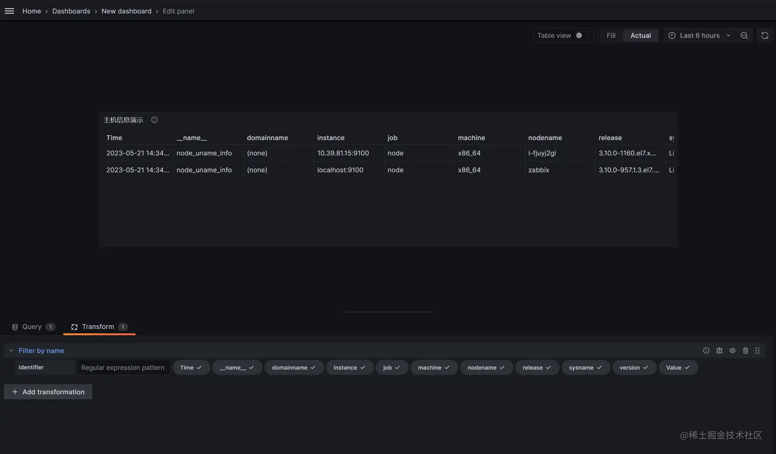Open New dashboard breadcrumb link
The height and width of the screenshot is (454, 776).
[x=126, y=11]
